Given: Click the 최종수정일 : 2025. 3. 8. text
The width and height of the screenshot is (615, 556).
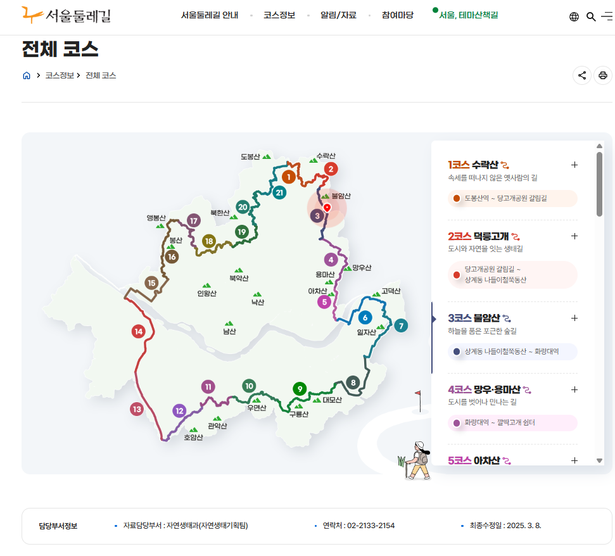Looking at the screenshot, I should click(x=505, y=526).
